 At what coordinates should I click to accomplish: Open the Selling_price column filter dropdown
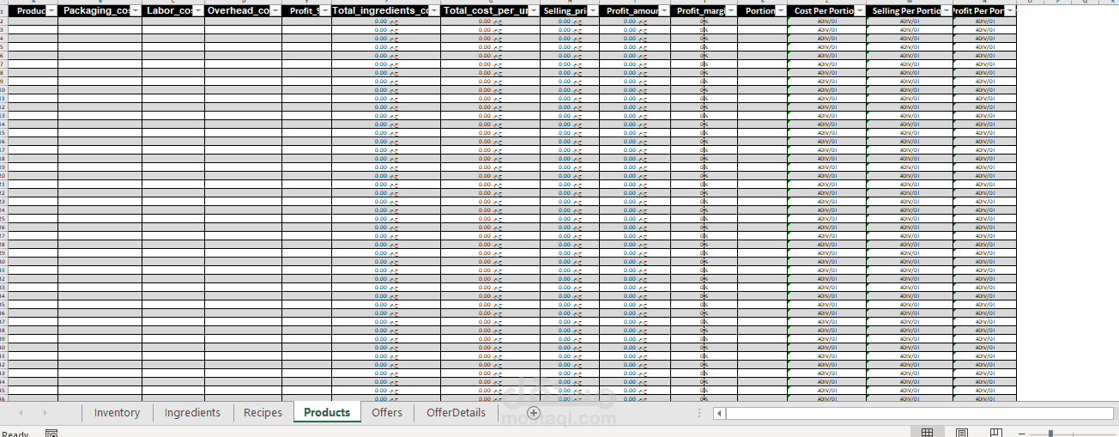click(593, 11)
